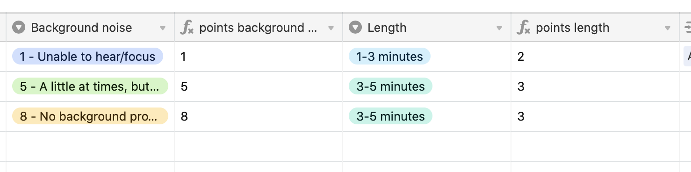The width and height of the screenshot is (691, 172).
Task: Click the blue '1-3 minutes' tag
Action: click(389, 57)
